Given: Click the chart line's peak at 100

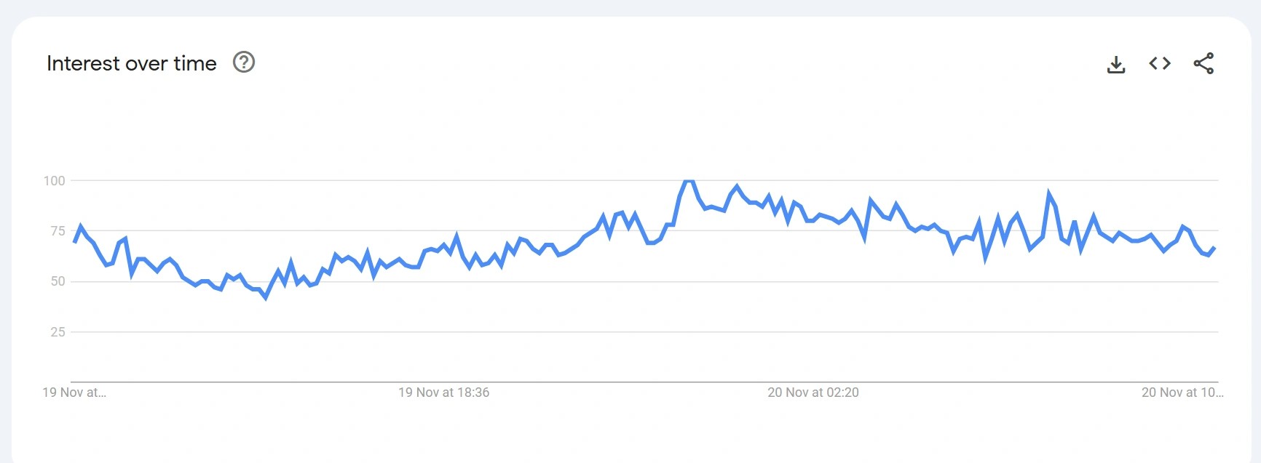Looking at the screenshot, I should 688,181.
